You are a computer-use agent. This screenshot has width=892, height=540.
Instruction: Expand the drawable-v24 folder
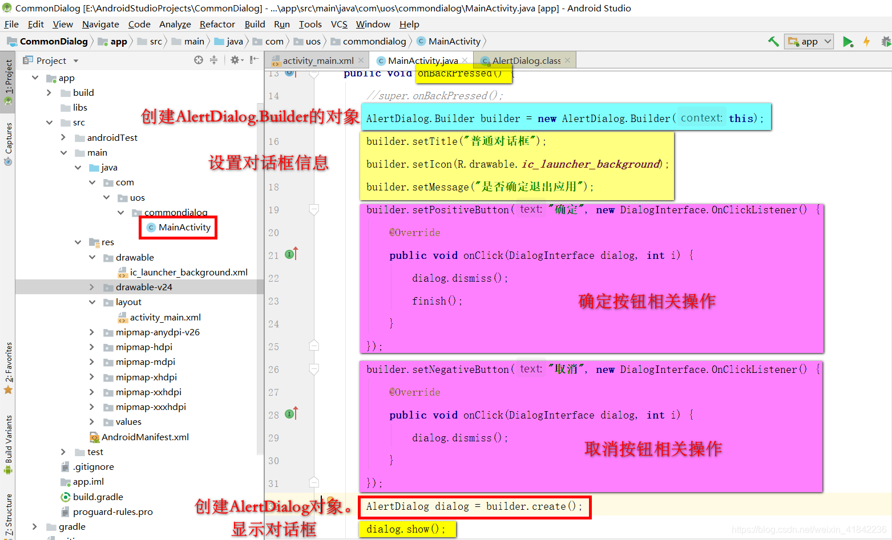[92, 287]
